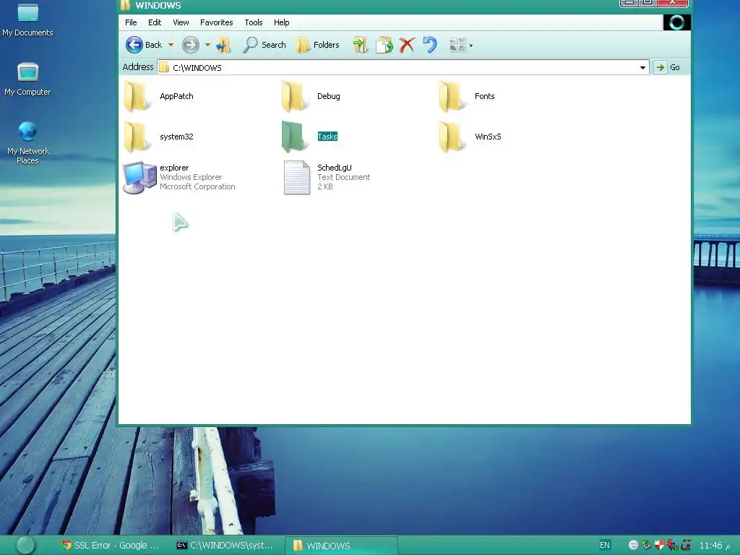The width and height of the screenshot is (740, 555).
Task: Select the WinSxS folder icon
Action: (x=452, y=137)
